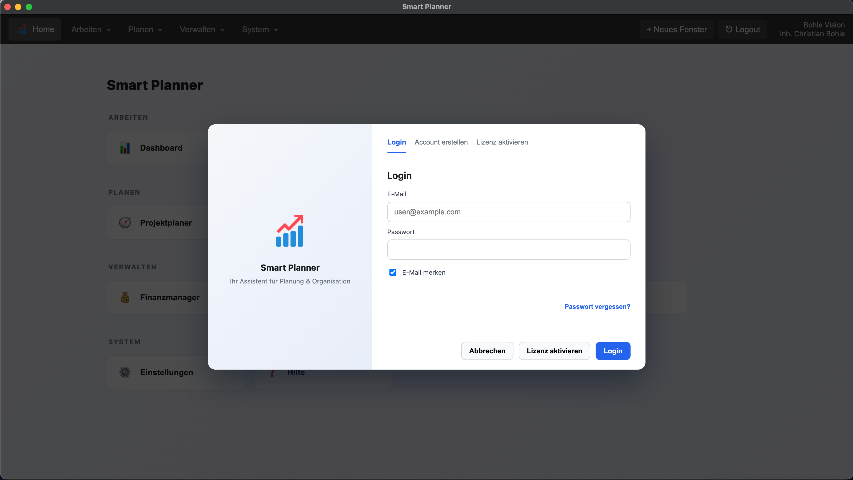
Task: Click the Einstellungen gear icon
Action: (125, 372)
